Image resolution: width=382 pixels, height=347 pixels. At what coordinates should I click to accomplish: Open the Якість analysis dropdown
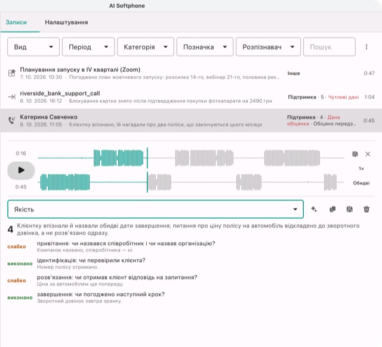155,209
